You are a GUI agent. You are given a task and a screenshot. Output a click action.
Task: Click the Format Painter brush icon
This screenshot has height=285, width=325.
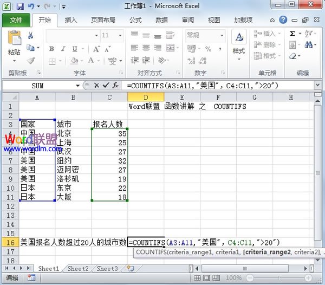[31, 61]
